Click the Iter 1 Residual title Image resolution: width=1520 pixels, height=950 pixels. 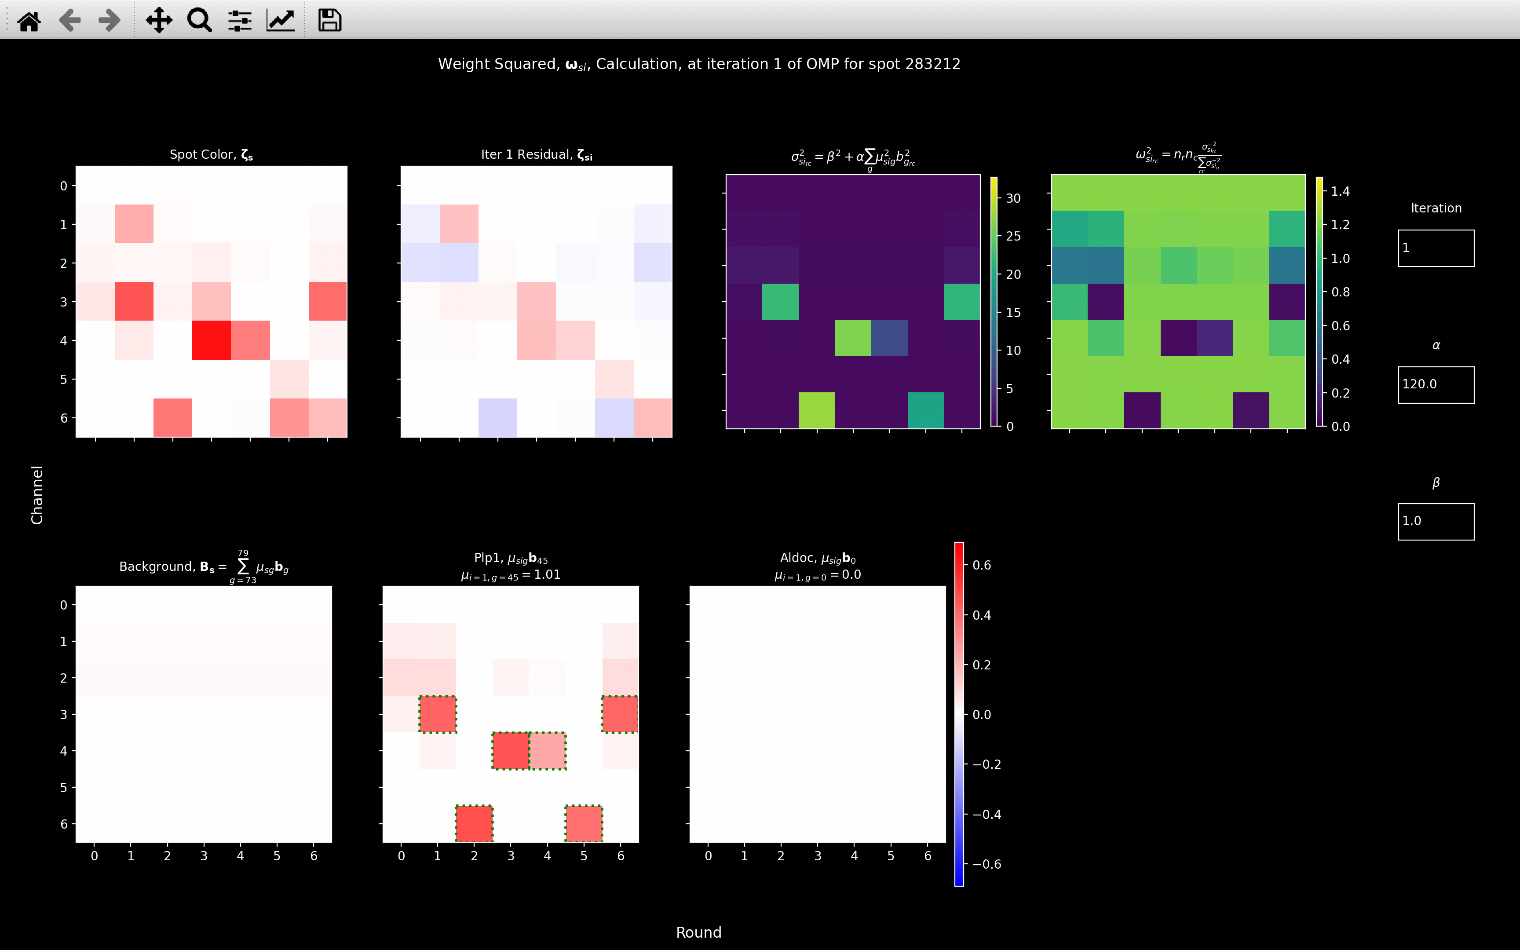pos(537,154)
